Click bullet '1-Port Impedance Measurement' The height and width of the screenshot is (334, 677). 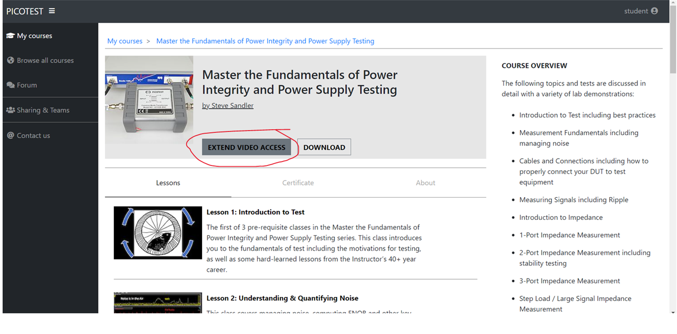pyautogui.click(x=569, y=235)
